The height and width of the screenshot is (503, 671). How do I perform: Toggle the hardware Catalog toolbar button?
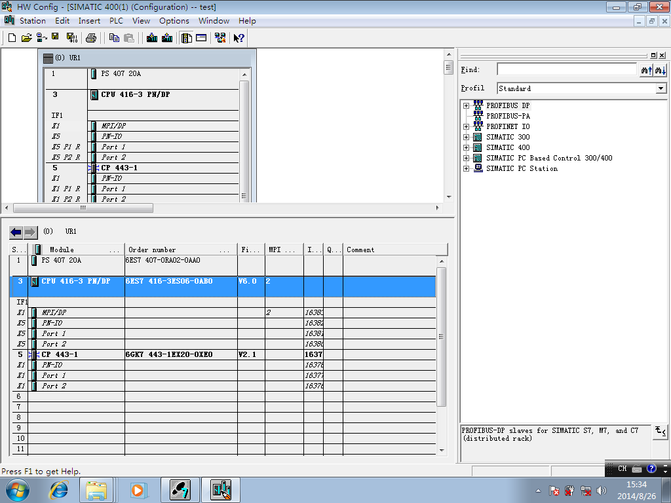click(187, 38)
